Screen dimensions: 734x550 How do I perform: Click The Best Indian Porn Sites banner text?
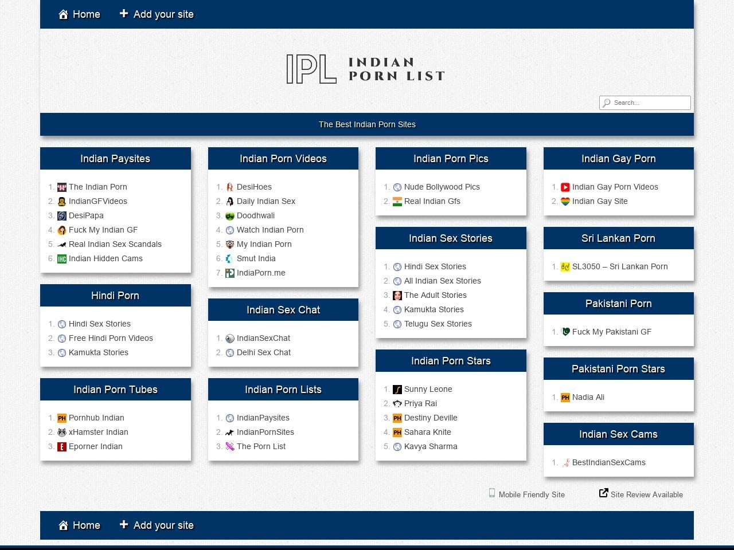coord(367,124)
